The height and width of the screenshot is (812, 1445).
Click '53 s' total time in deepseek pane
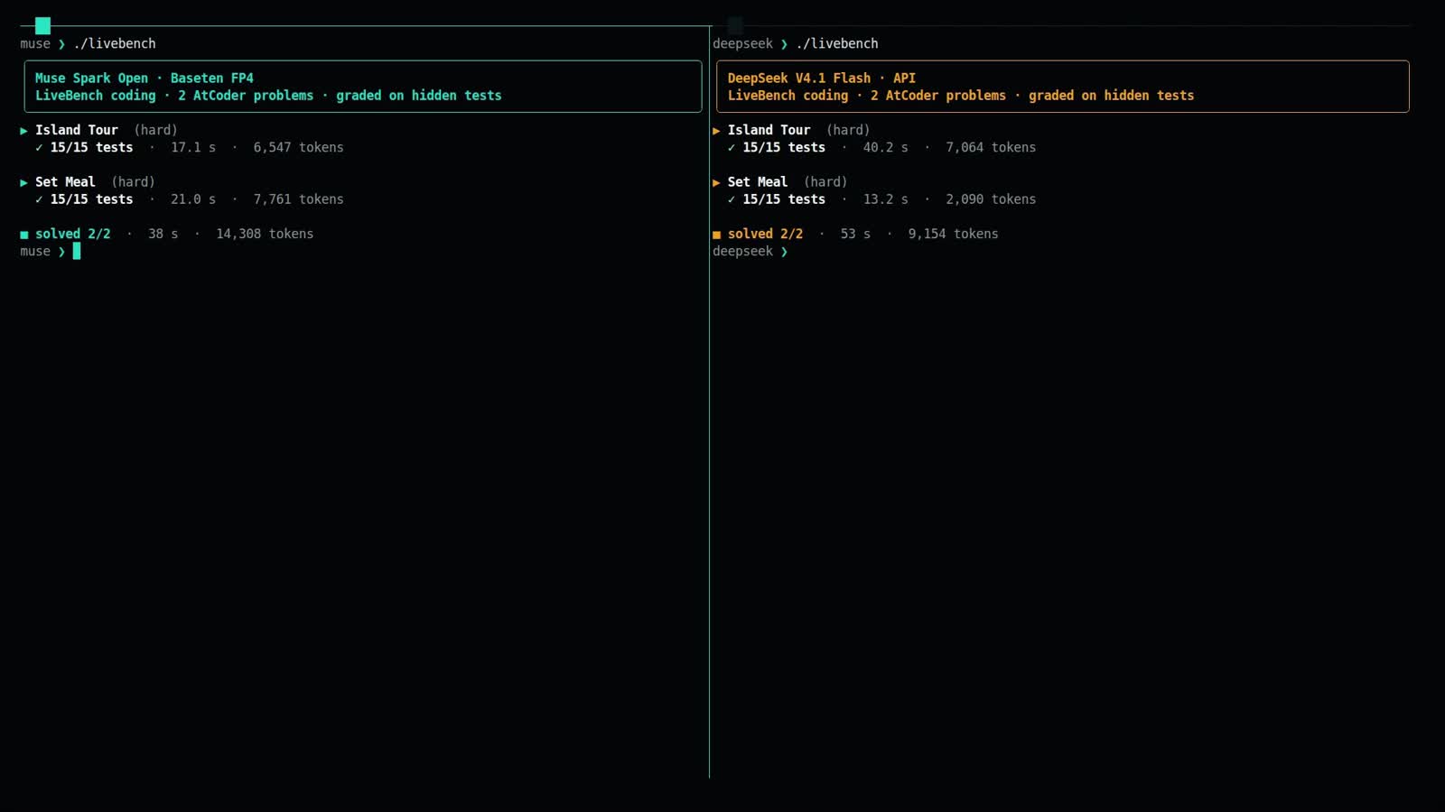(x=855, y=234)
